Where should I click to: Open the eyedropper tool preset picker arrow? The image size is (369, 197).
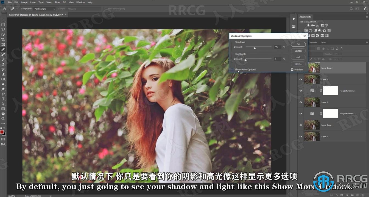pos(17,9)
